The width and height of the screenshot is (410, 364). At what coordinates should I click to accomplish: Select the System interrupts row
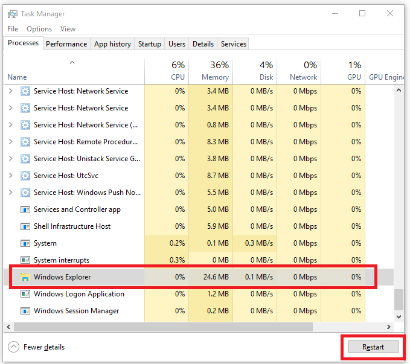click(x=199, y=260)
